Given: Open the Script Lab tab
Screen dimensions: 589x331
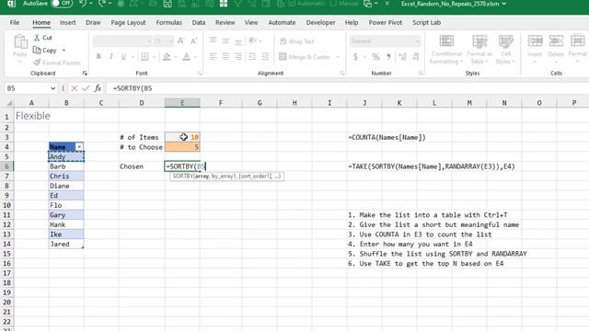Looking at the screenshot, I should click(427, 22).
